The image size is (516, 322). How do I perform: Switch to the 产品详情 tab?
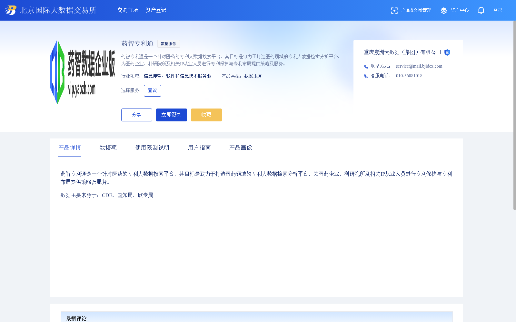[x=70, y=148]
